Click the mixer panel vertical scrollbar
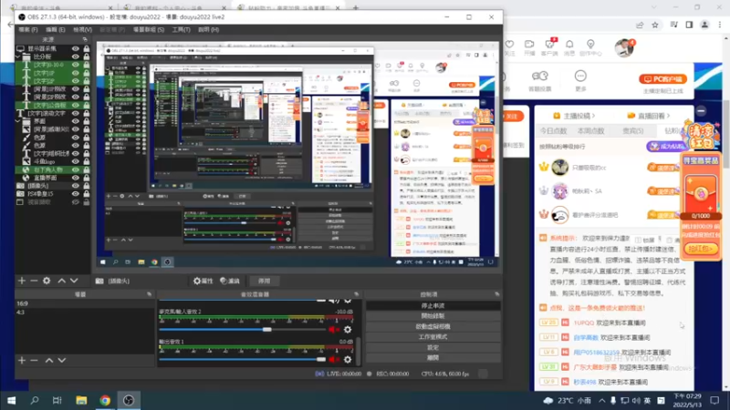 [359, 351]
